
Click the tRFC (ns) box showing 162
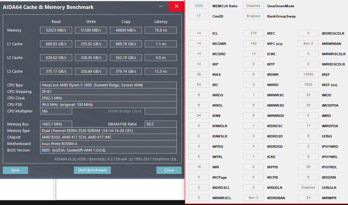[x=254, y=43]
